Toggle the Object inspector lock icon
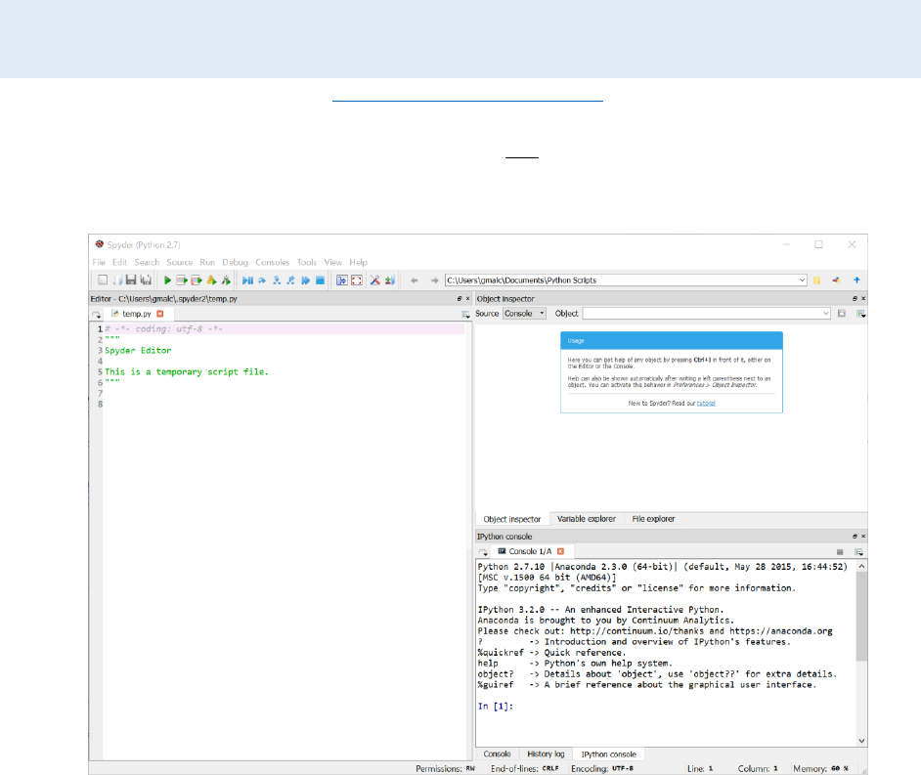The width and height of the screenshot is (921, 775). click(842, 314)
